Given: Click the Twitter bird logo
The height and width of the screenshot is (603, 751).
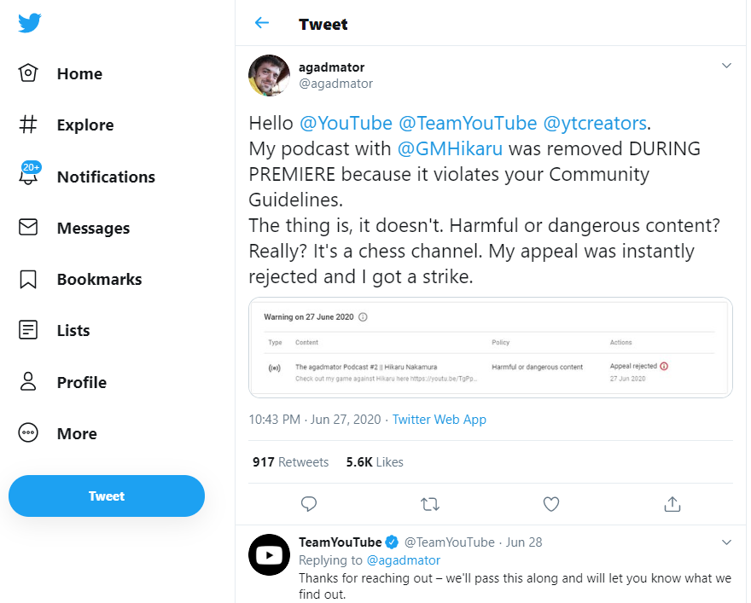Looking at the screenshot, I should [x=29, y=23].
